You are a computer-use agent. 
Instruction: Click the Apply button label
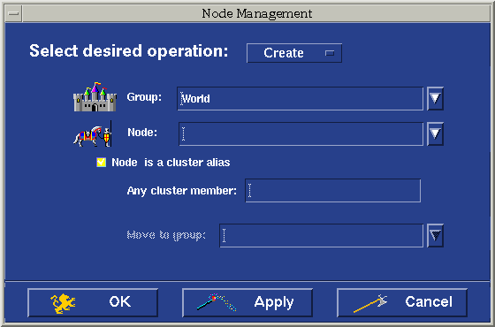pyautogui.click(x=274, y=302)
